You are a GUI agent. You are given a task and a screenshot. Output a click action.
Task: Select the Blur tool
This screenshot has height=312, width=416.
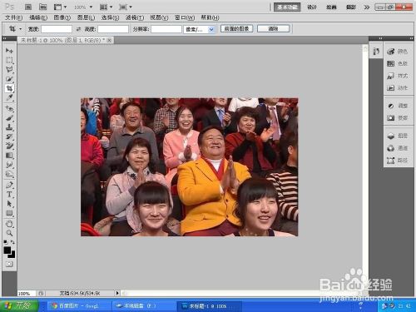(x=9, y=165)
